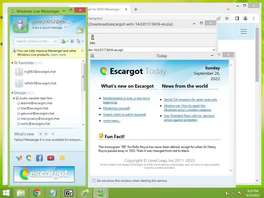Open Urgent client re-patch required link
Viewport: 264px width, 198px height.
pos(125,114)
